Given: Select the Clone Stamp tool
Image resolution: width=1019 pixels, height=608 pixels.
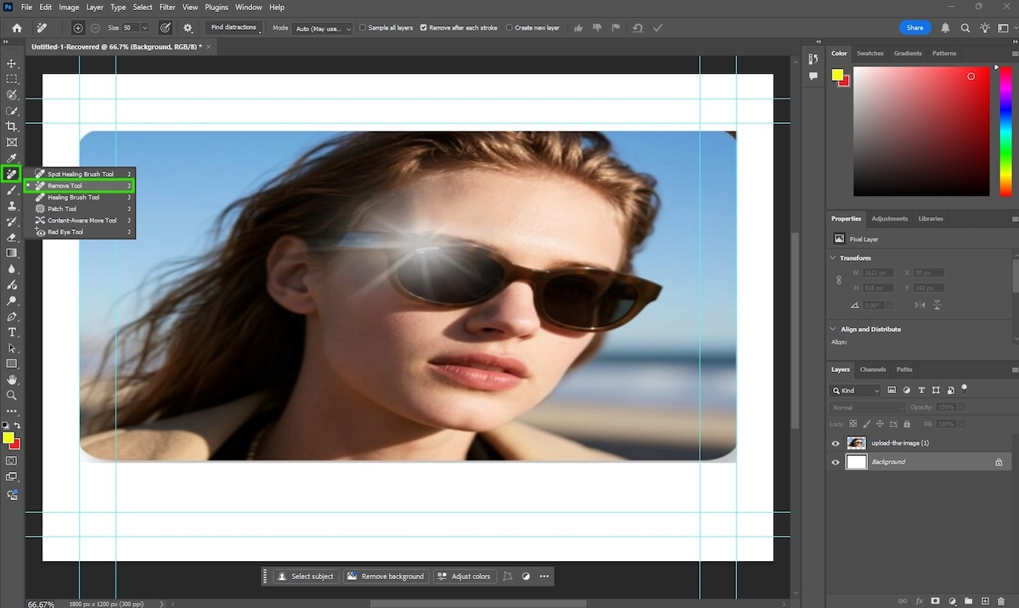Looking at the screenshot, I should click(x=12, y=205).
